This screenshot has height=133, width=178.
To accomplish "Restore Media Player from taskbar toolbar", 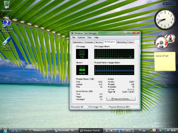I will (x=107, y=130).
